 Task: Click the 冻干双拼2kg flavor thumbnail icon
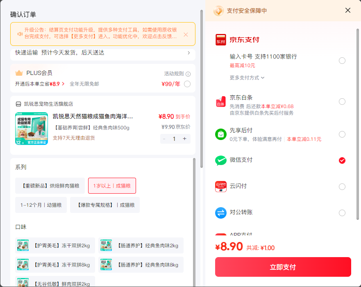pyautogui.click(x=23, y=245)
